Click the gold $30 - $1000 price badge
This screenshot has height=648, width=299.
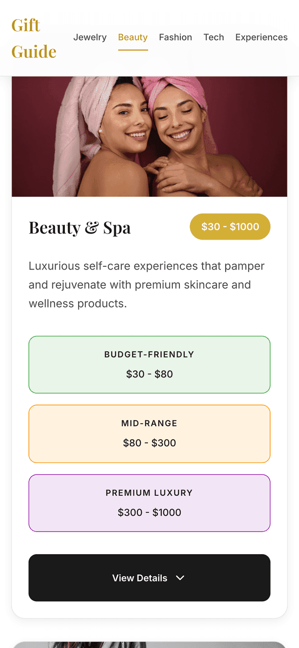tap(230, 227)
